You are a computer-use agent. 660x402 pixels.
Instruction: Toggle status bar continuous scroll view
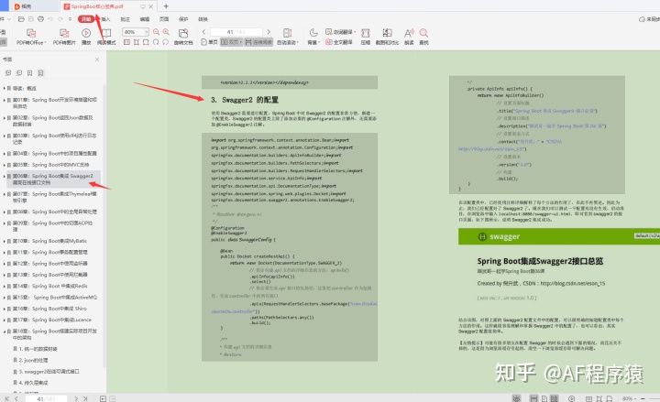pyautogui.click(x=533, y=398)
